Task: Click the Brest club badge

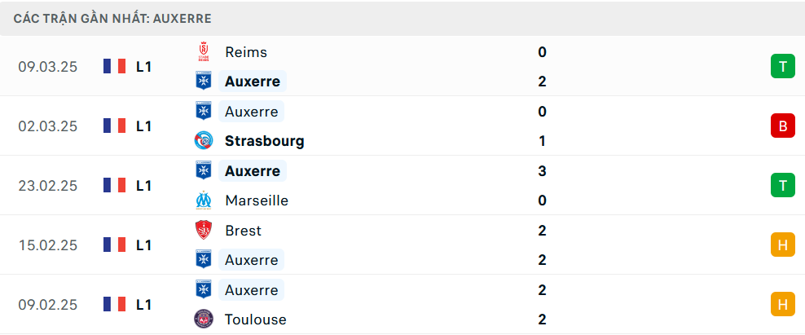Action: coord(204,230)
